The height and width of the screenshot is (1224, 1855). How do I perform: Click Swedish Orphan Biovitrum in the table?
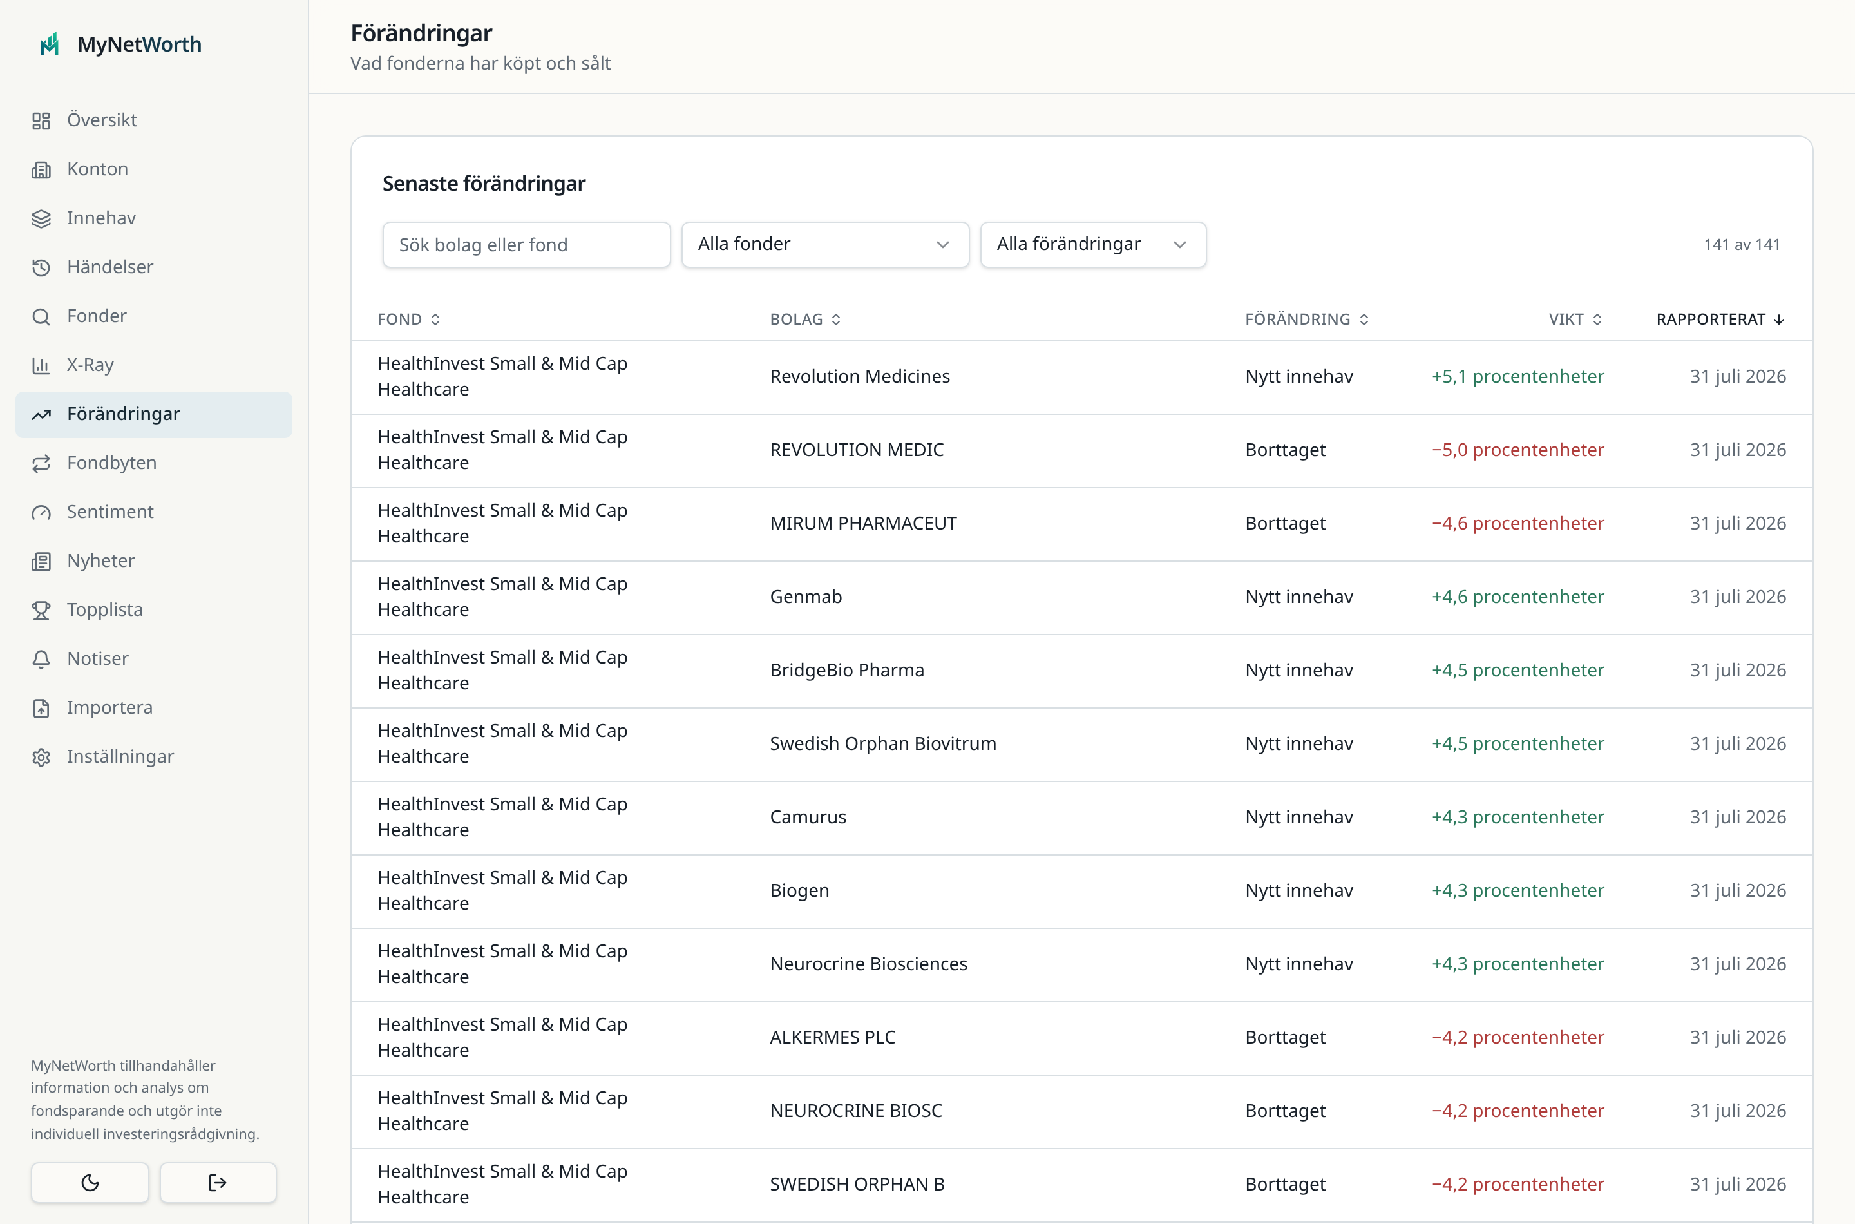point(884,744)
